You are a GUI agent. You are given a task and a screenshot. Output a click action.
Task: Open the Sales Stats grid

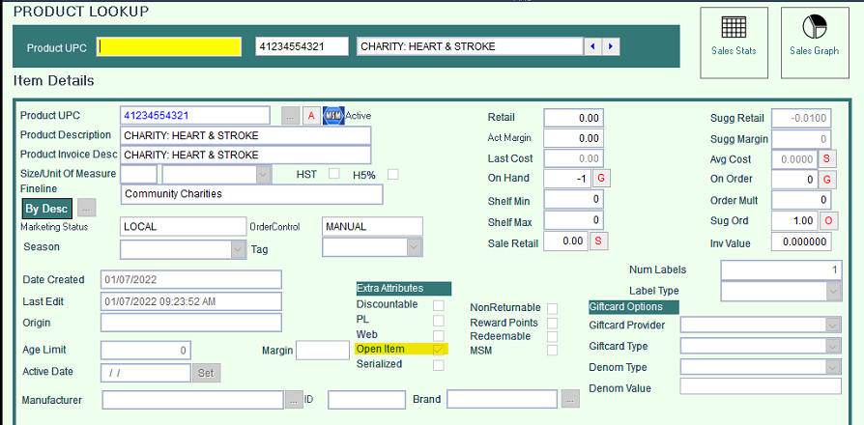[734, 41]
